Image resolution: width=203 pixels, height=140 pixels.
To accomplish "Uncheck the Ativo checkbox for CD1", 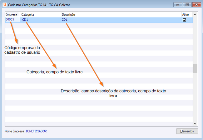I will pyautogui.click(x=184, y=20).
